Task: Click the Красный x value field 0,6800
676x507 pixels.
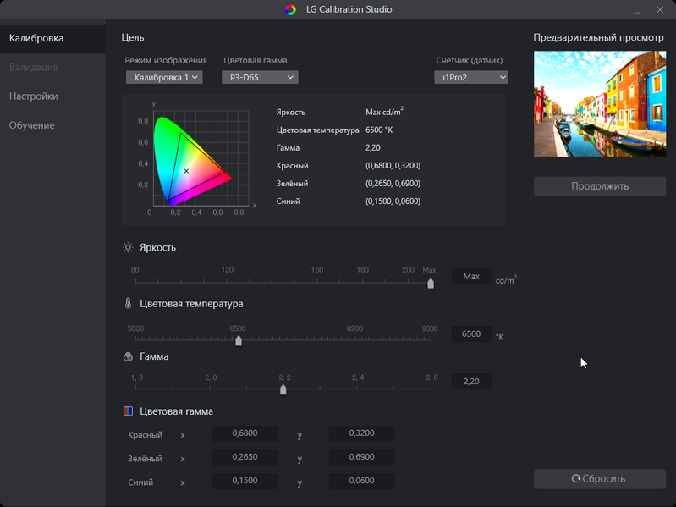Action: tap(245, 433)
